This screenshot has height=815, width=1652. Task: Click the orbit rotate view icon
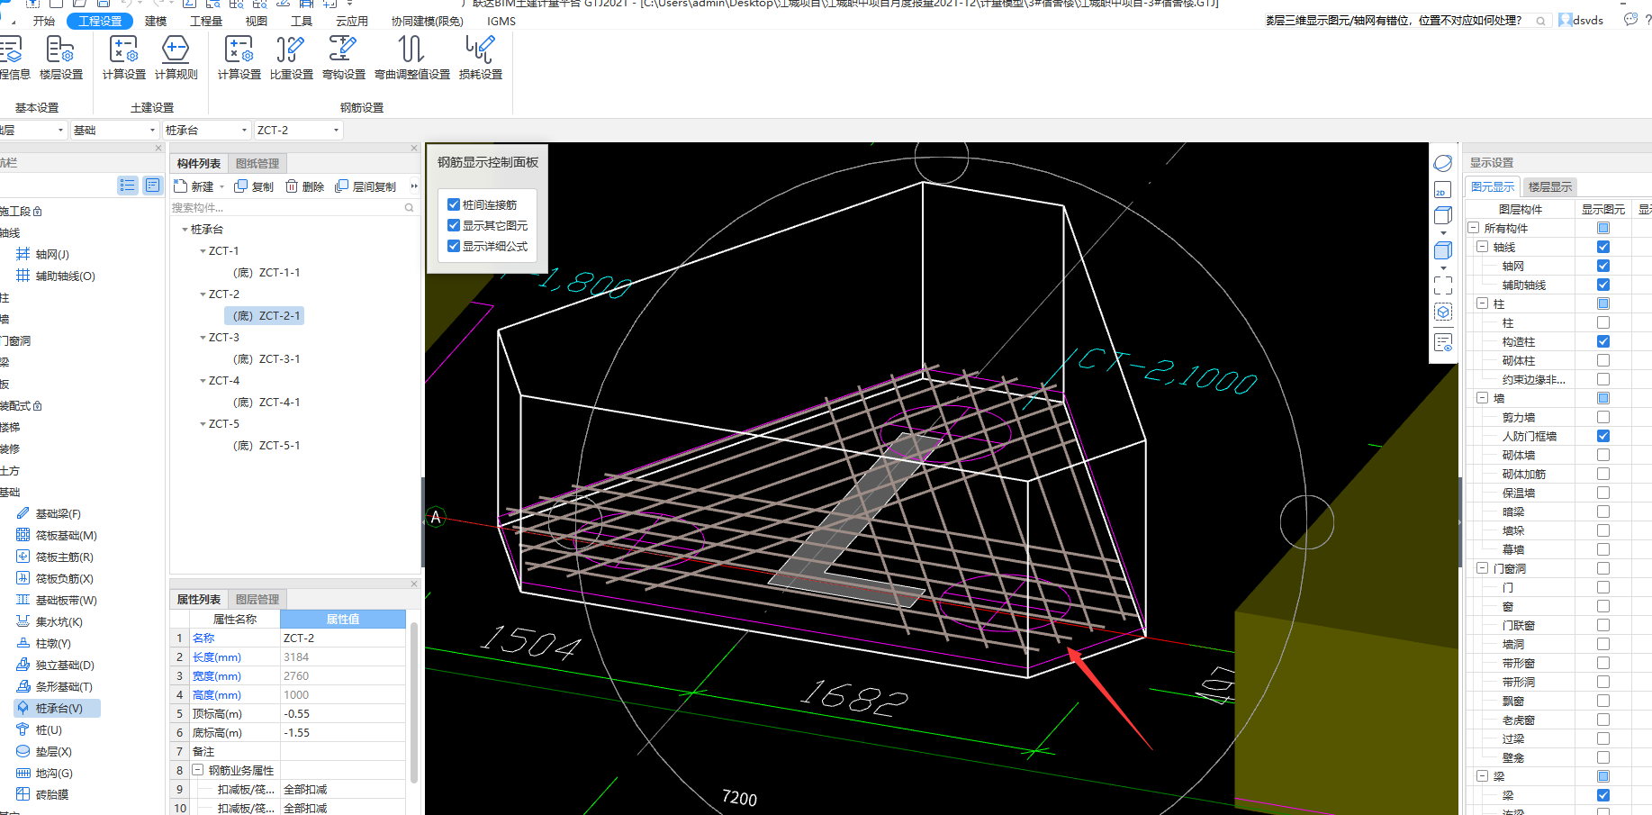pos(1442,163)
